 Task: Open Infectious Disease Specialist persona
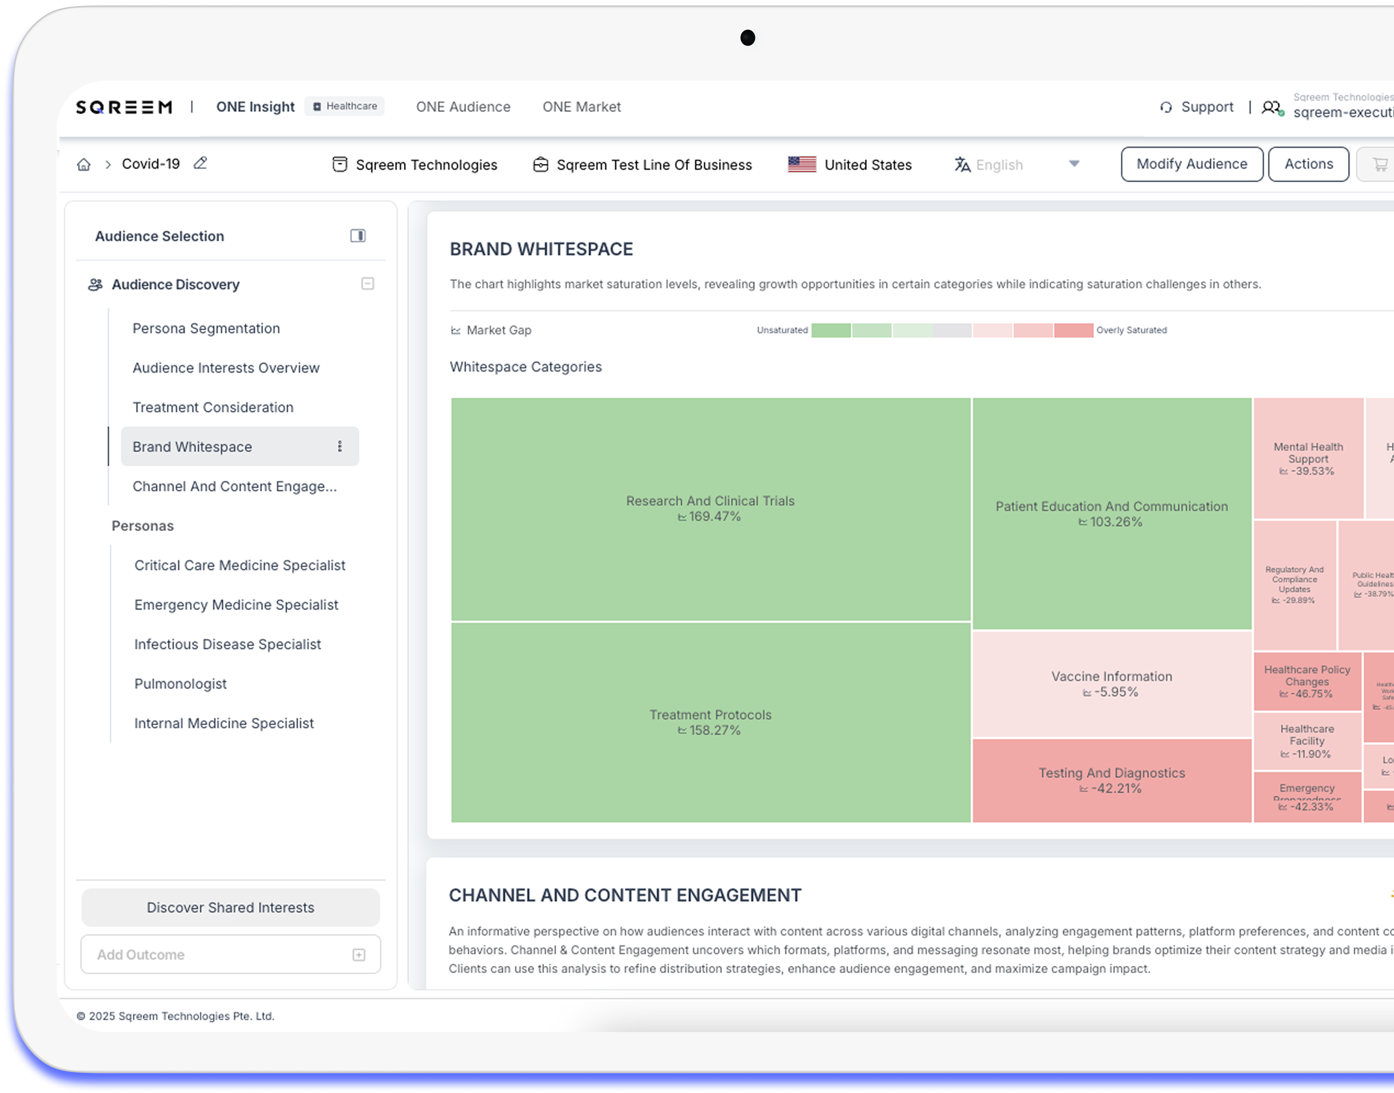(x=227, y=644)
